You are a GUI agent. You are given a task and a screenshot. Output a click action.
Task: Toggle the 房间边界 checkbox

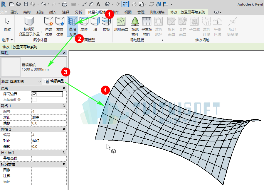pyautogui.click(x=35, y=94)
